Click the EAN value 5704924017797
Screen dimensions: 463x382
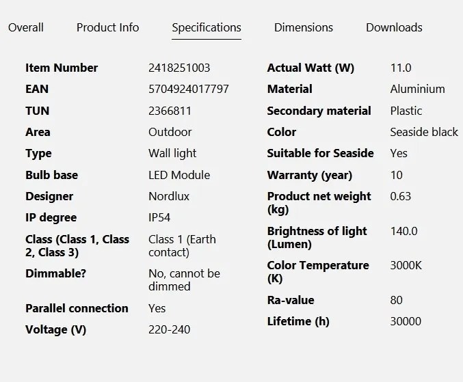(189, 89)
